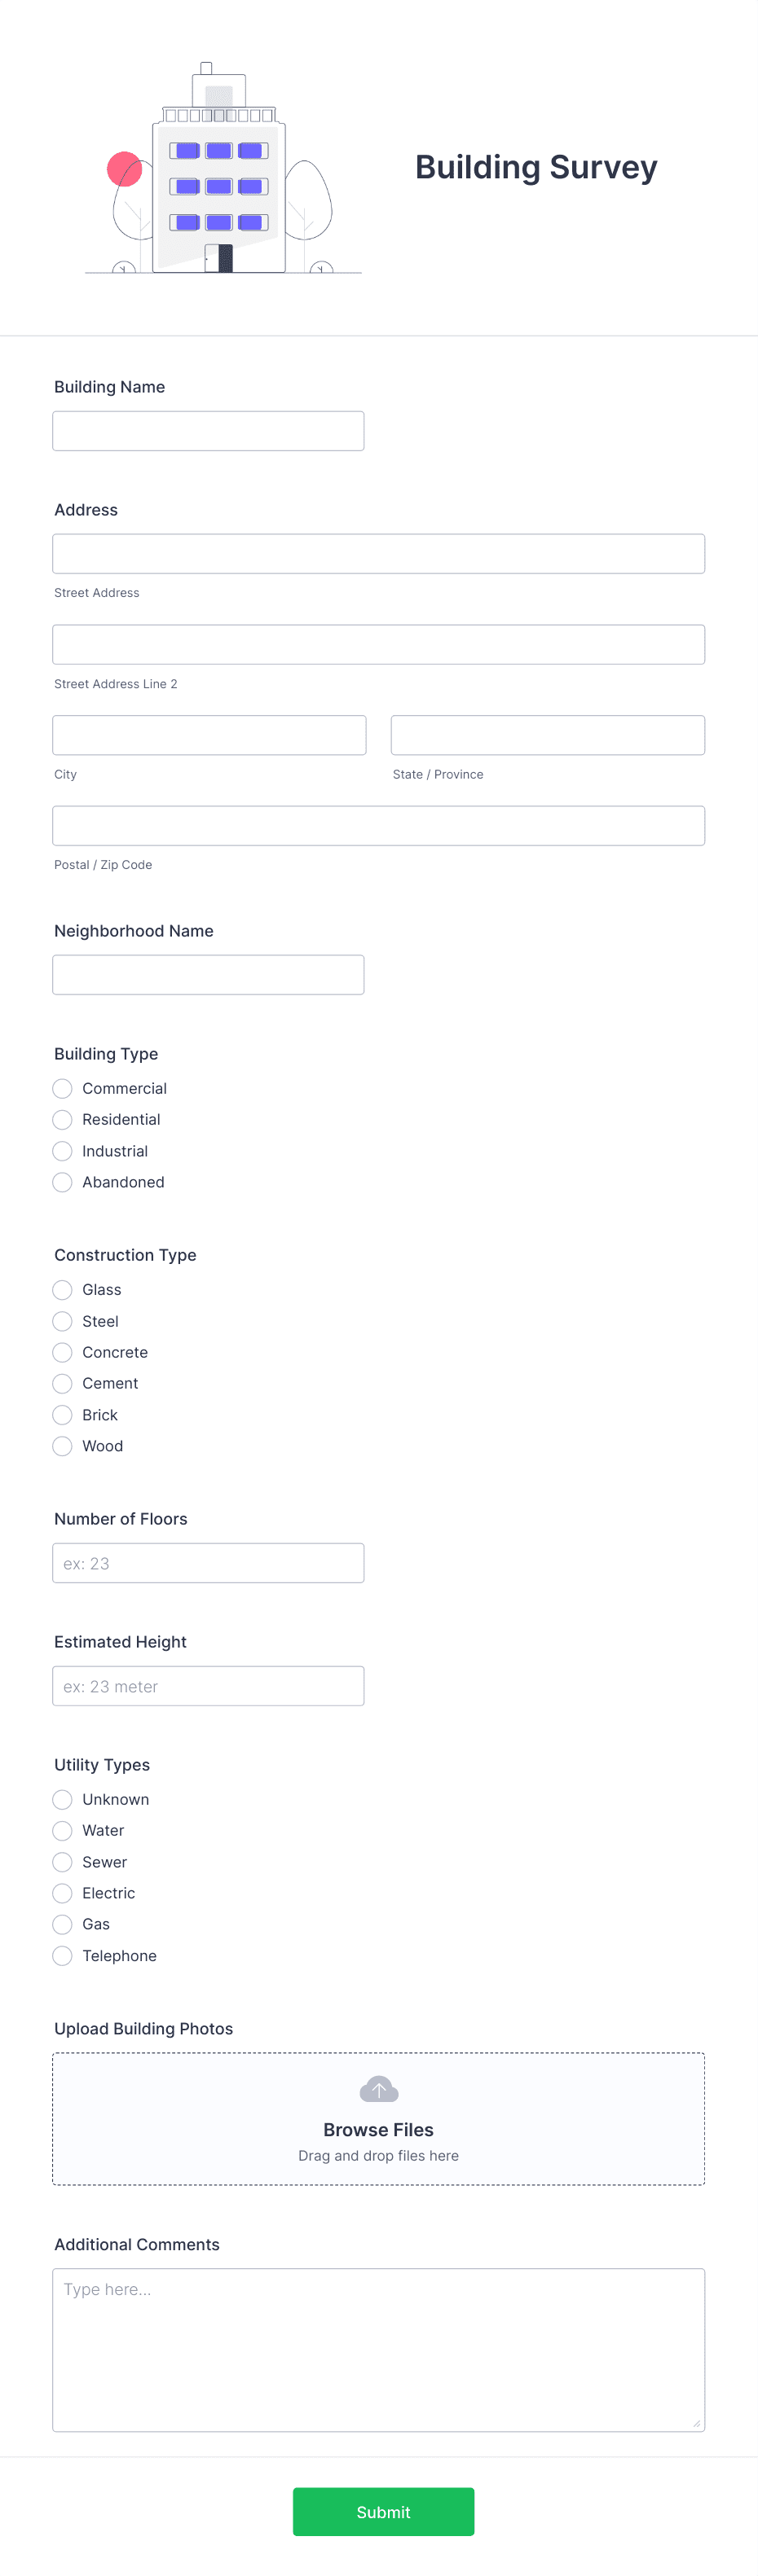This screenshot has height=2576, width=758.
Task: Click the Number of Floors field
Action: click(x=207, y=1562)
